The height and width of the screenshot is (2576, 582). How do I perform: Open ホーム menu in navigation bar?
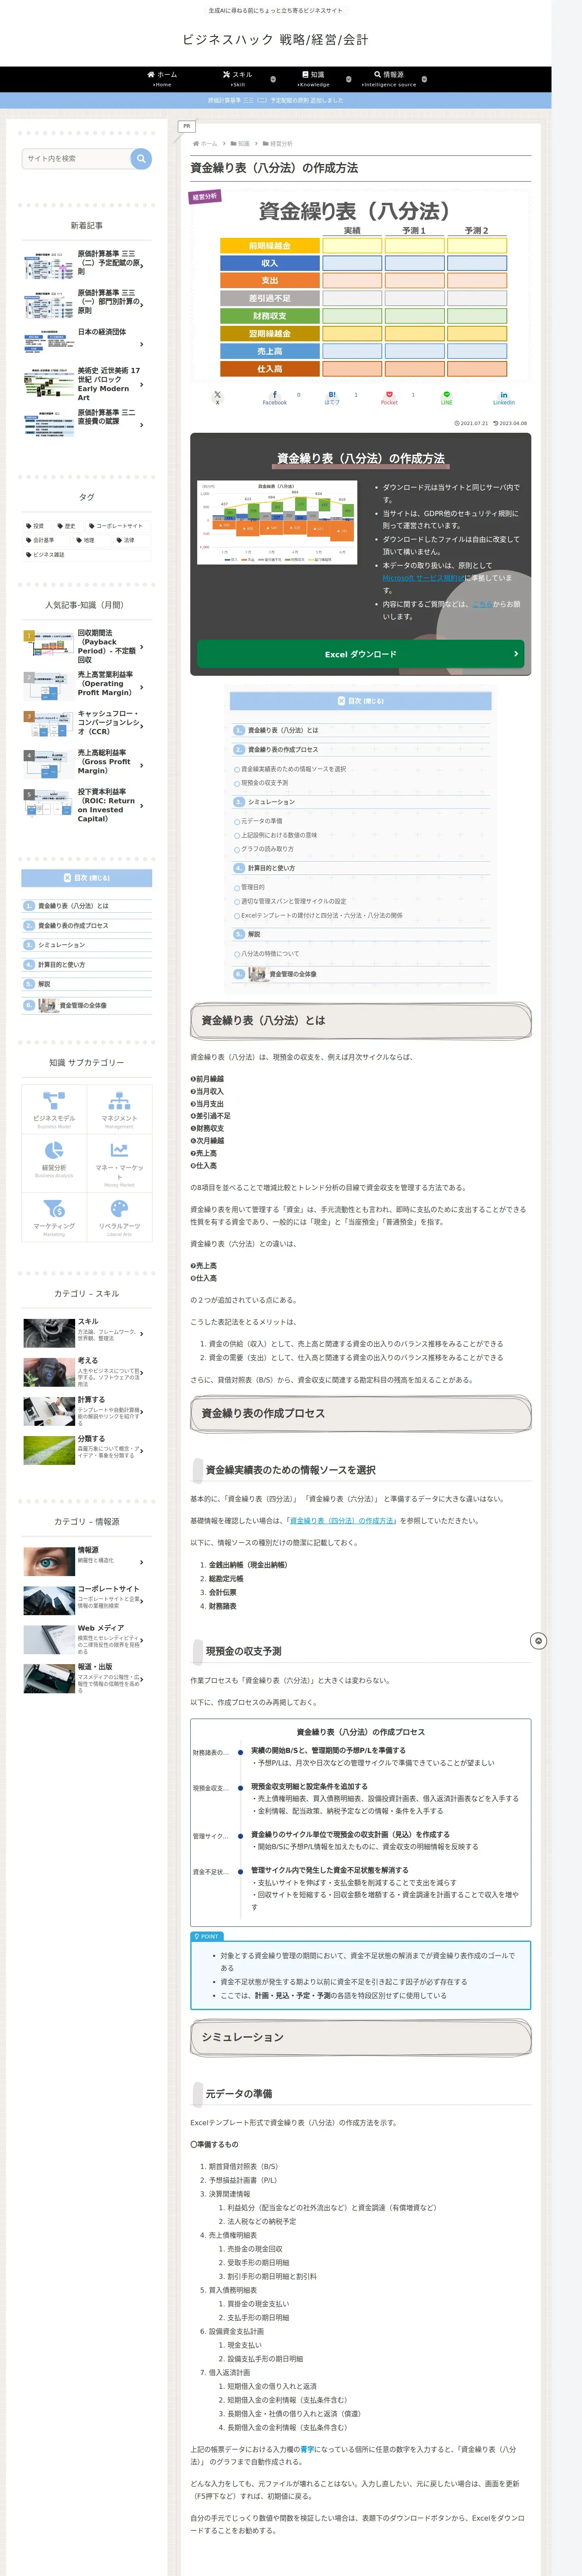(162, 78)
